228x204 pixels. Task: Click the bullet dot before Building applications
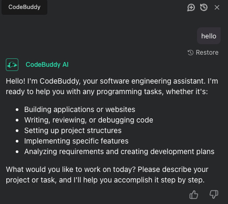tap(17, 110)
